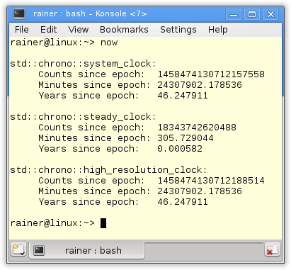This screenshot has width=291, height=270.
Task: Open the Help menu
Action: point(218,30)
